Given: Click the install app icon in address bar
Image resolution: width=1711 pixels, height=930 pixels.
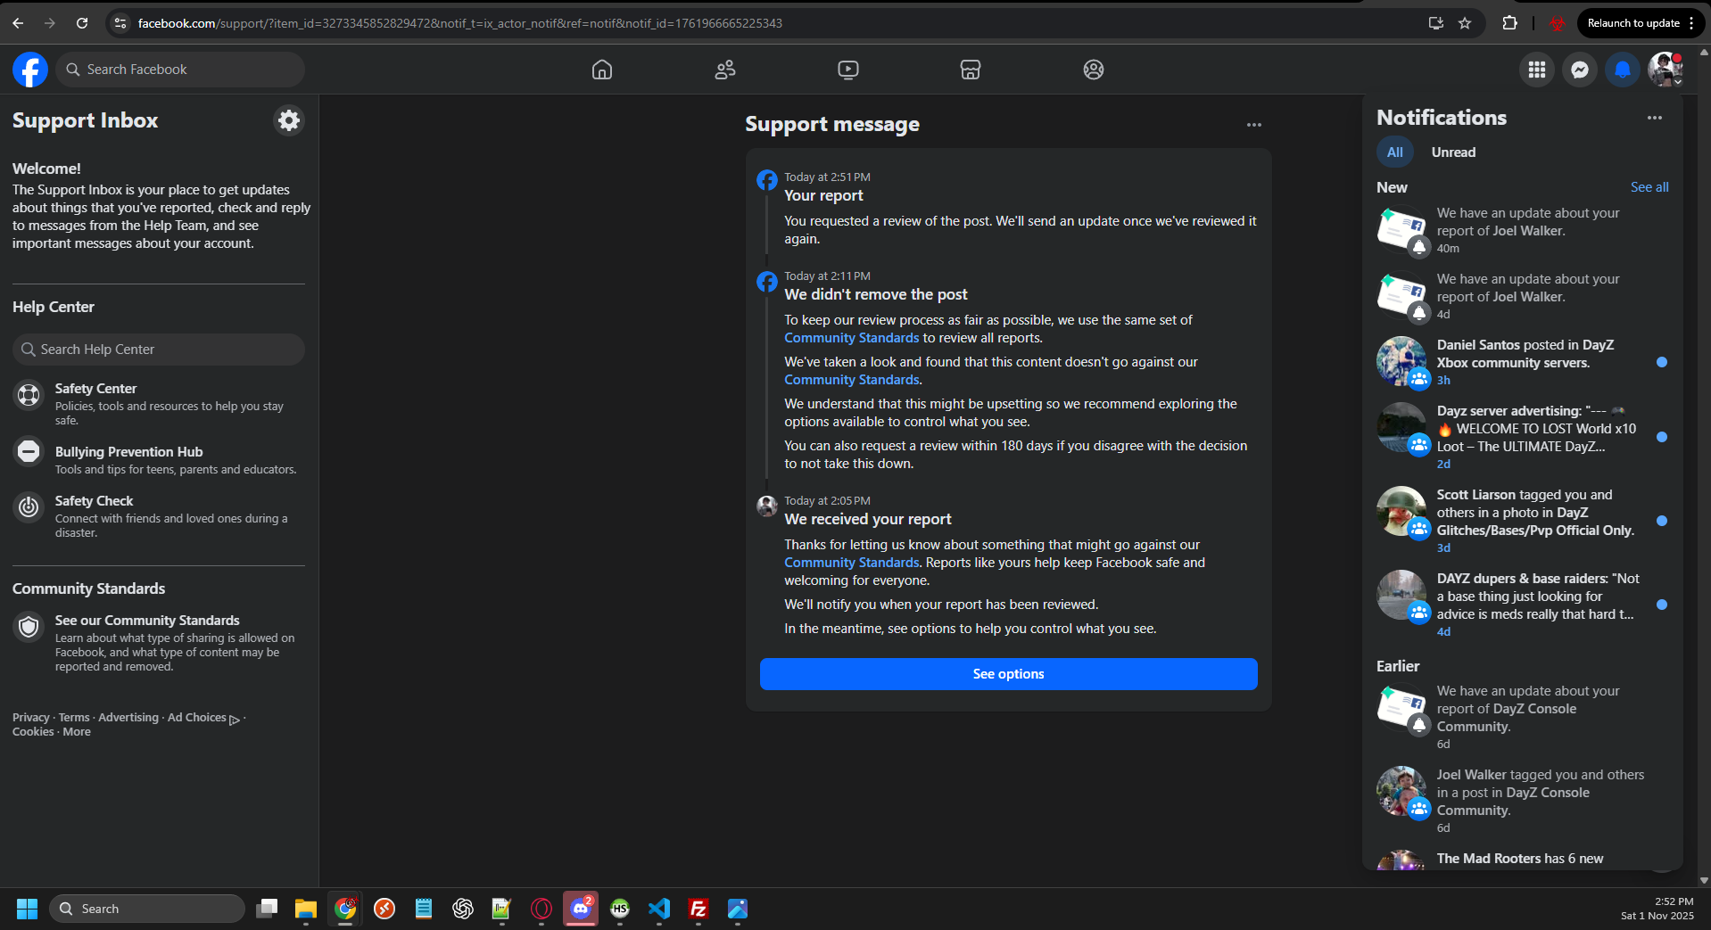Looking at the screenshot, I should click(x=1436, y=23).
